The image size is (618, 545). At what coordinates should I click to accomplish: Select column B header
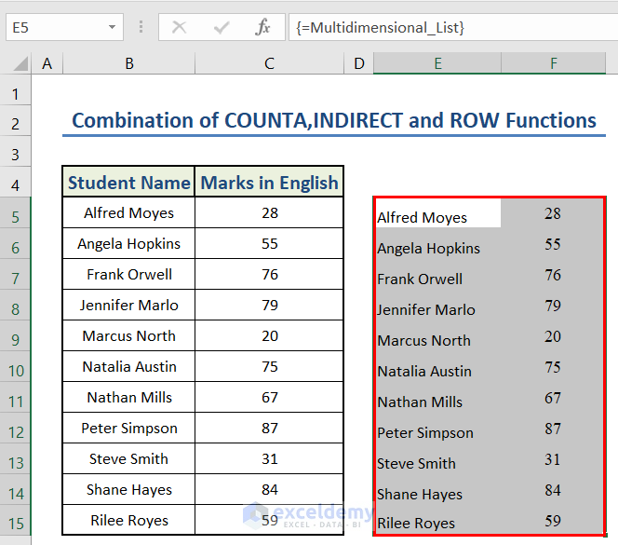point(128,63)
